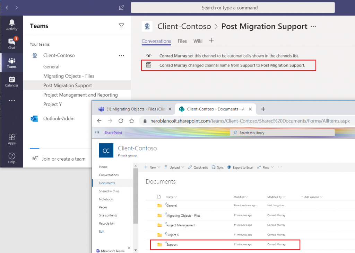
Task: Close the Client-Contoso Documents browser tab
Action: pos(250,109)
